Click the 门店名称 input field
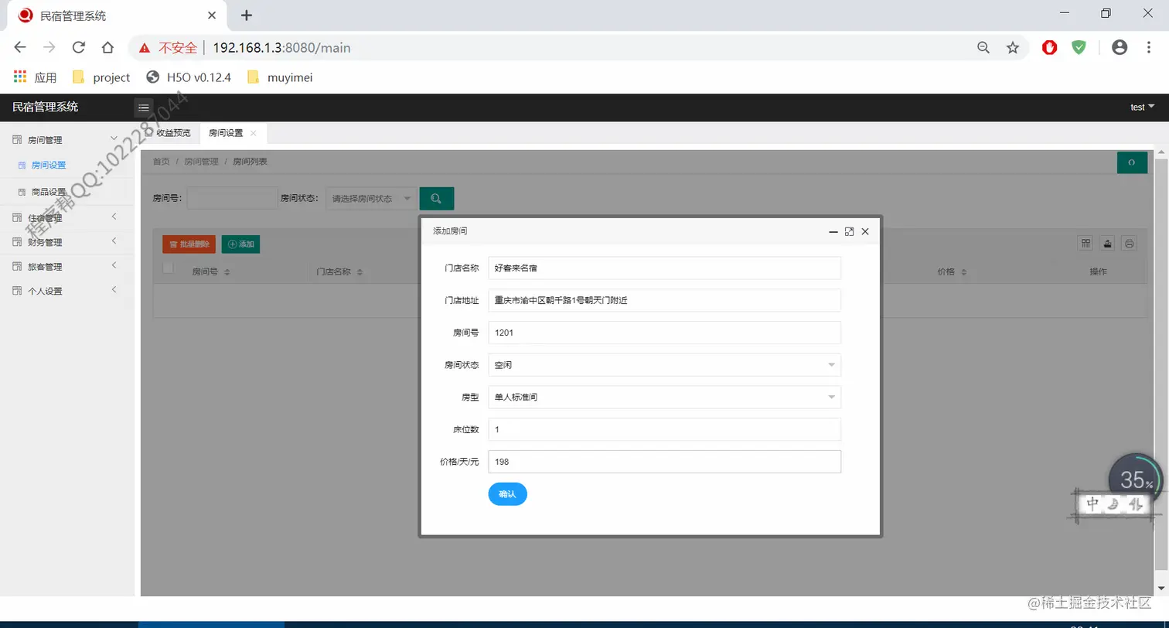The image size is (1169, 628). (664, 268)
